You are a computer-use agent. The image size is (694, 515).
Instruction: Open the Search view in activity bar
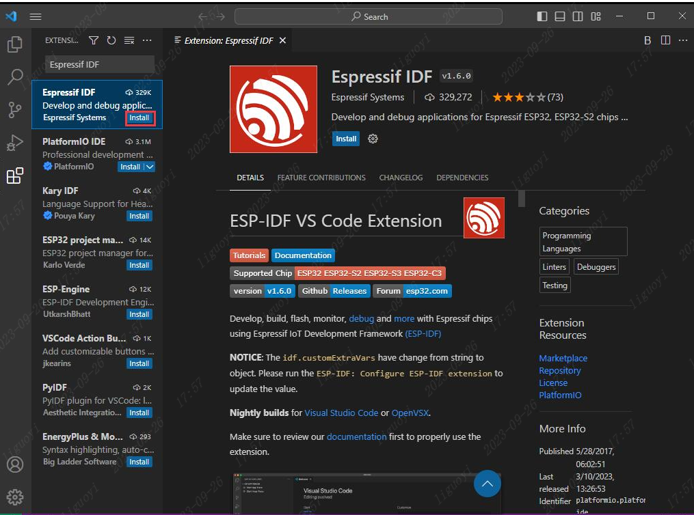(15, 77)
